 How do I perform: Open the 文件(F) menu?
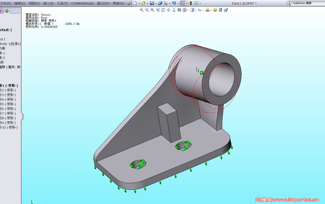point(5,3)
